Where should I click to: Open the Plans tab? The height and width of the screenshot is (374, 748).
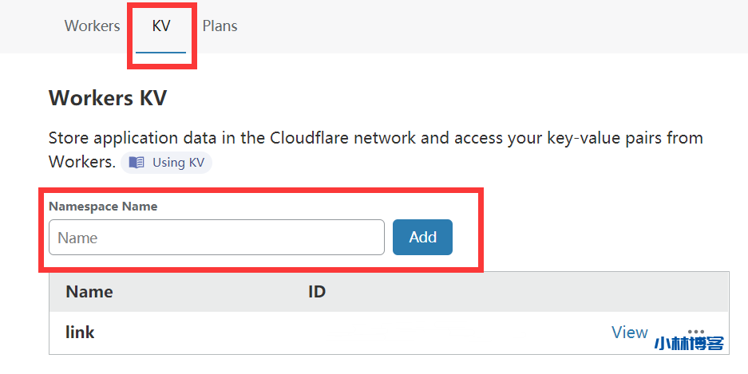coord(220,26)
